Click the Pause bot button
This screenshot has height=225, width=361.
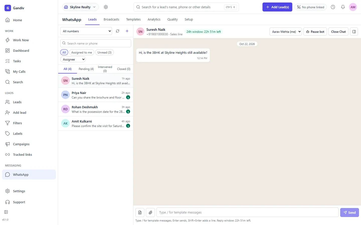[315, 31]
